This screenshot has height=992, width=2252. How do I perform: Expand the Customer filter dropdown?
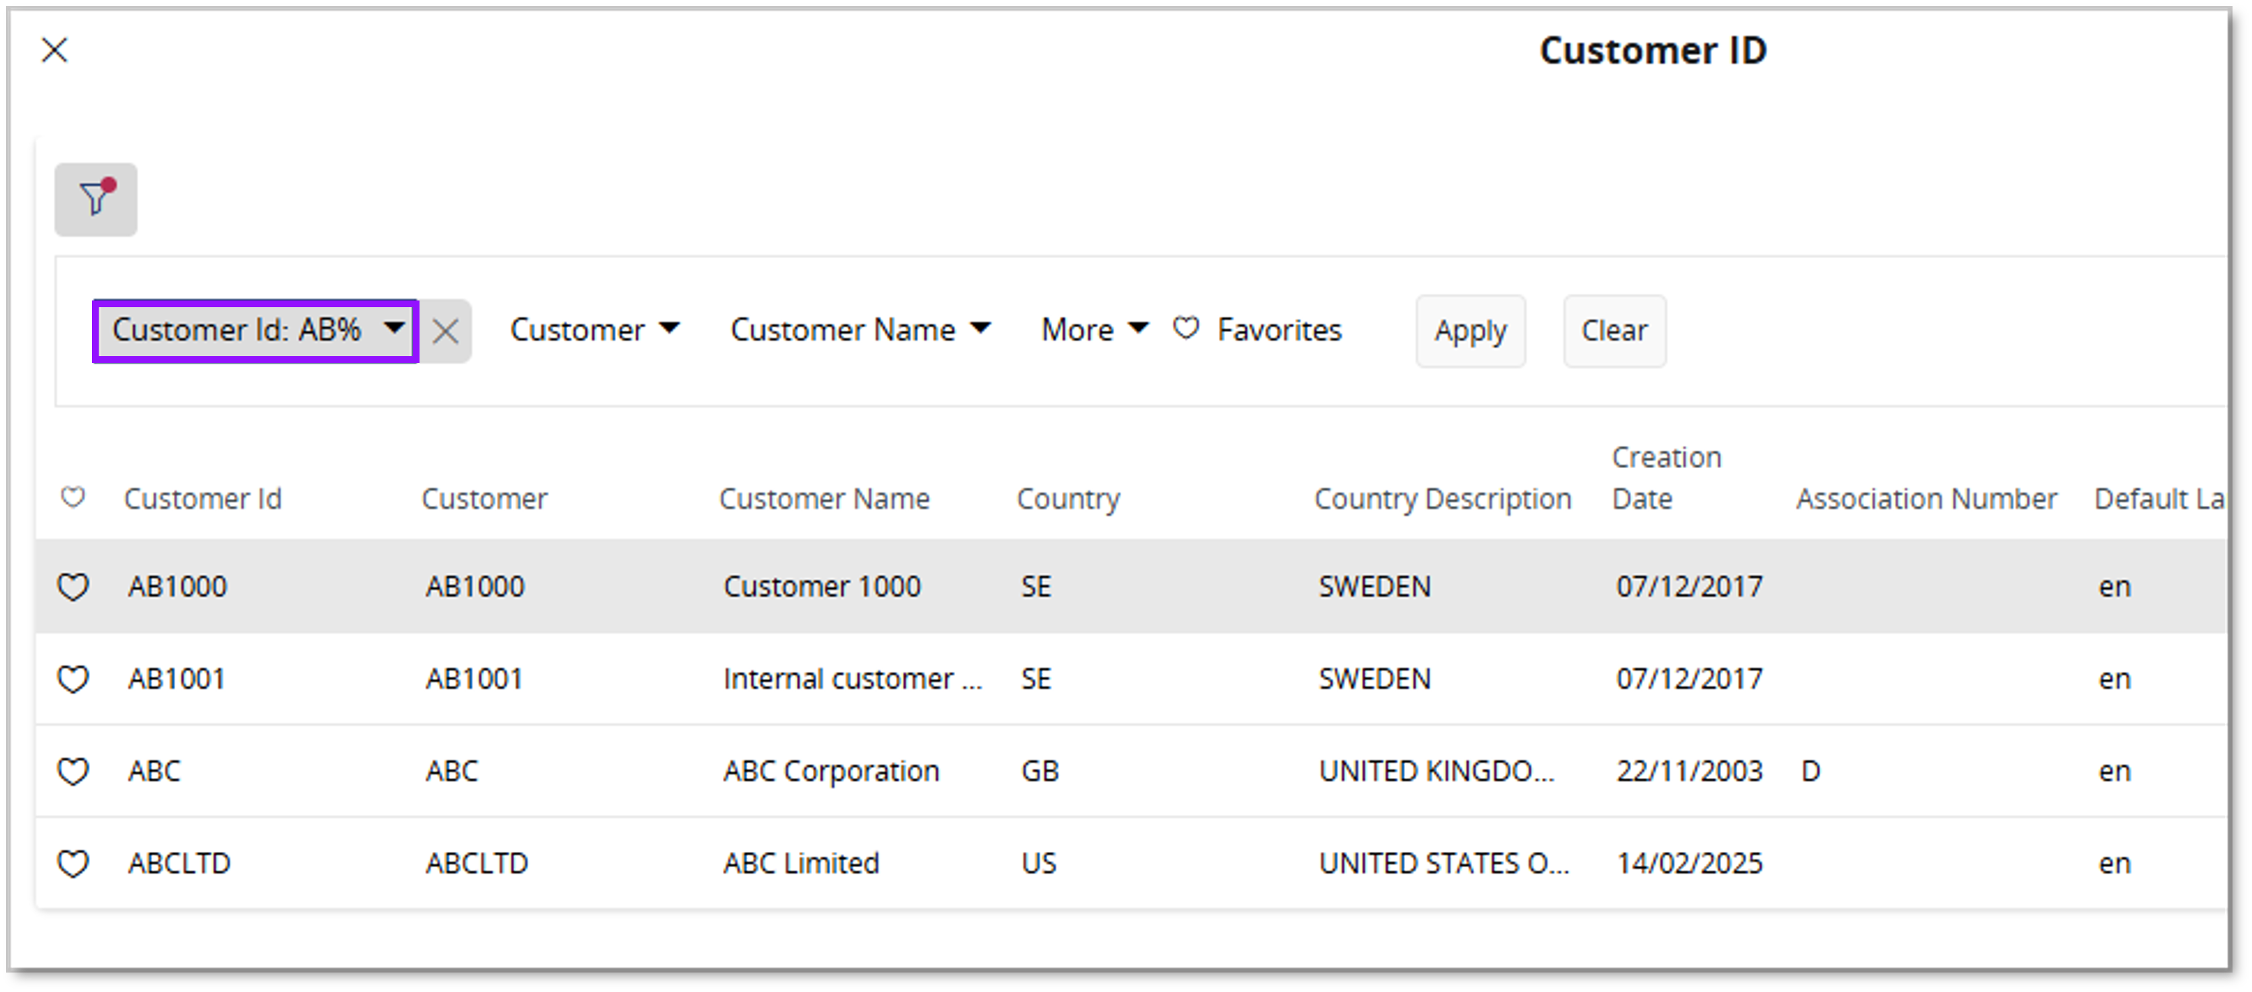point(595,330)
